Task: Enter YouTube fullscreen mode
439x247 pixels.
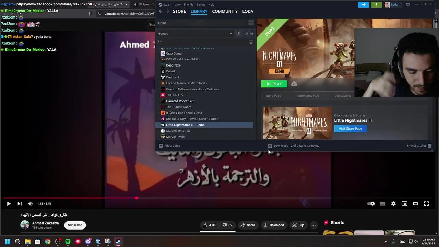Action: [x=426, y=204]
